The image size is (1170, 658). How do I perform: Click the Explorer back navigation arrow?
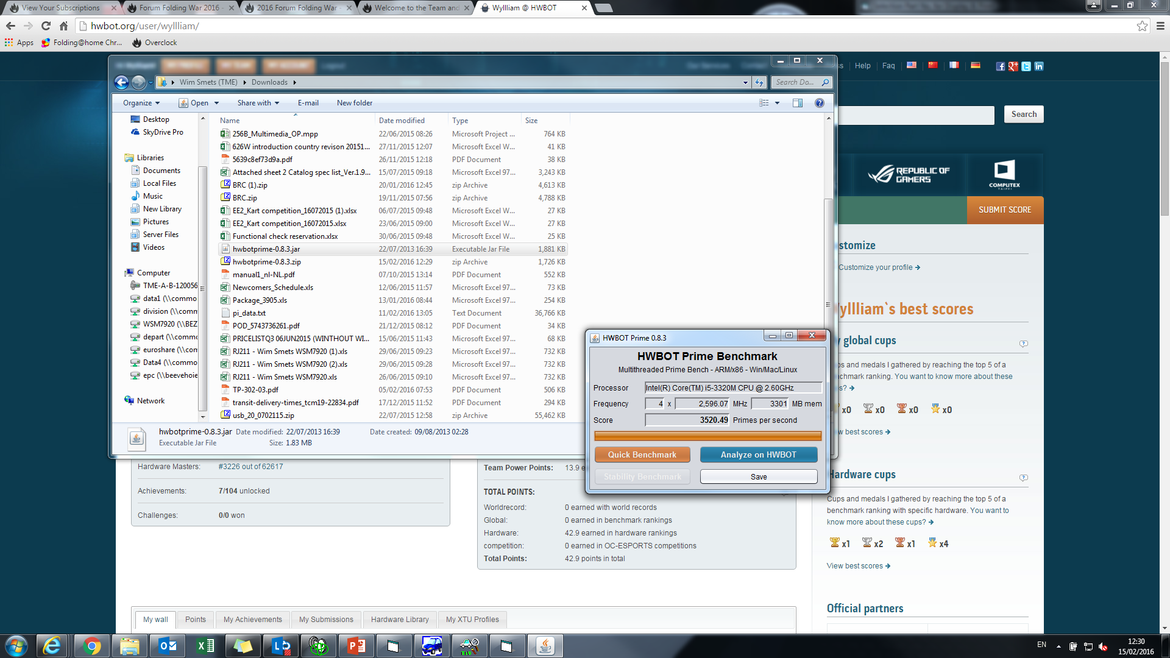(121, 82)
